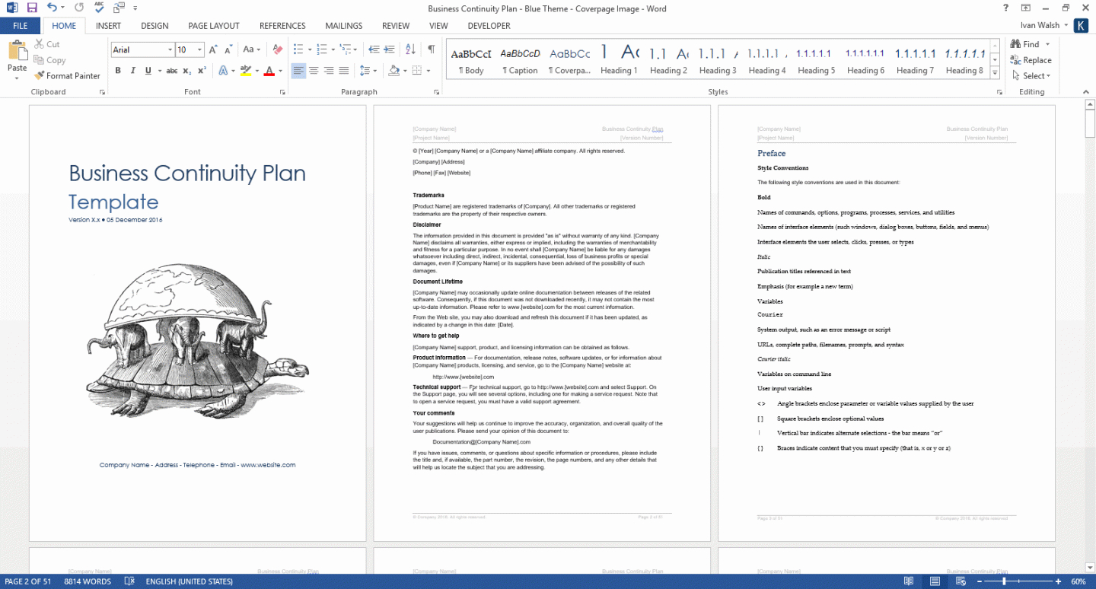Switch to the REFERENCES tab

pyautogui.click(x=282, y=26)
